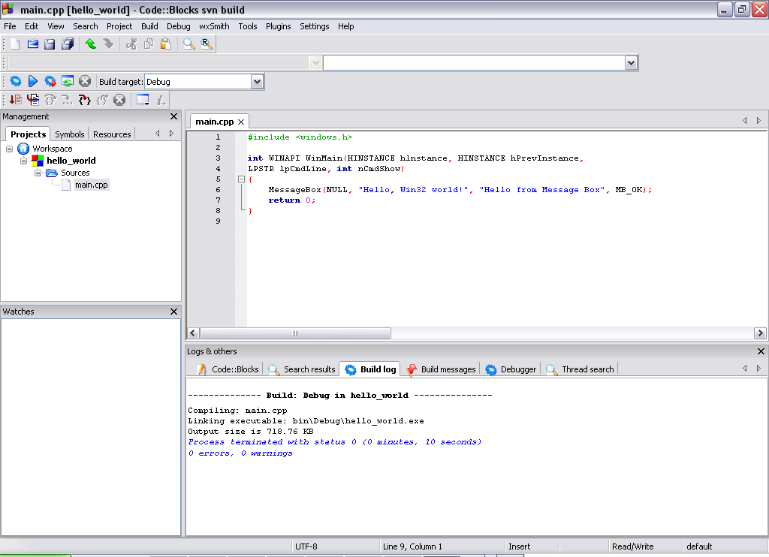Run the program with the blue play icon

(x=33, y=81)
